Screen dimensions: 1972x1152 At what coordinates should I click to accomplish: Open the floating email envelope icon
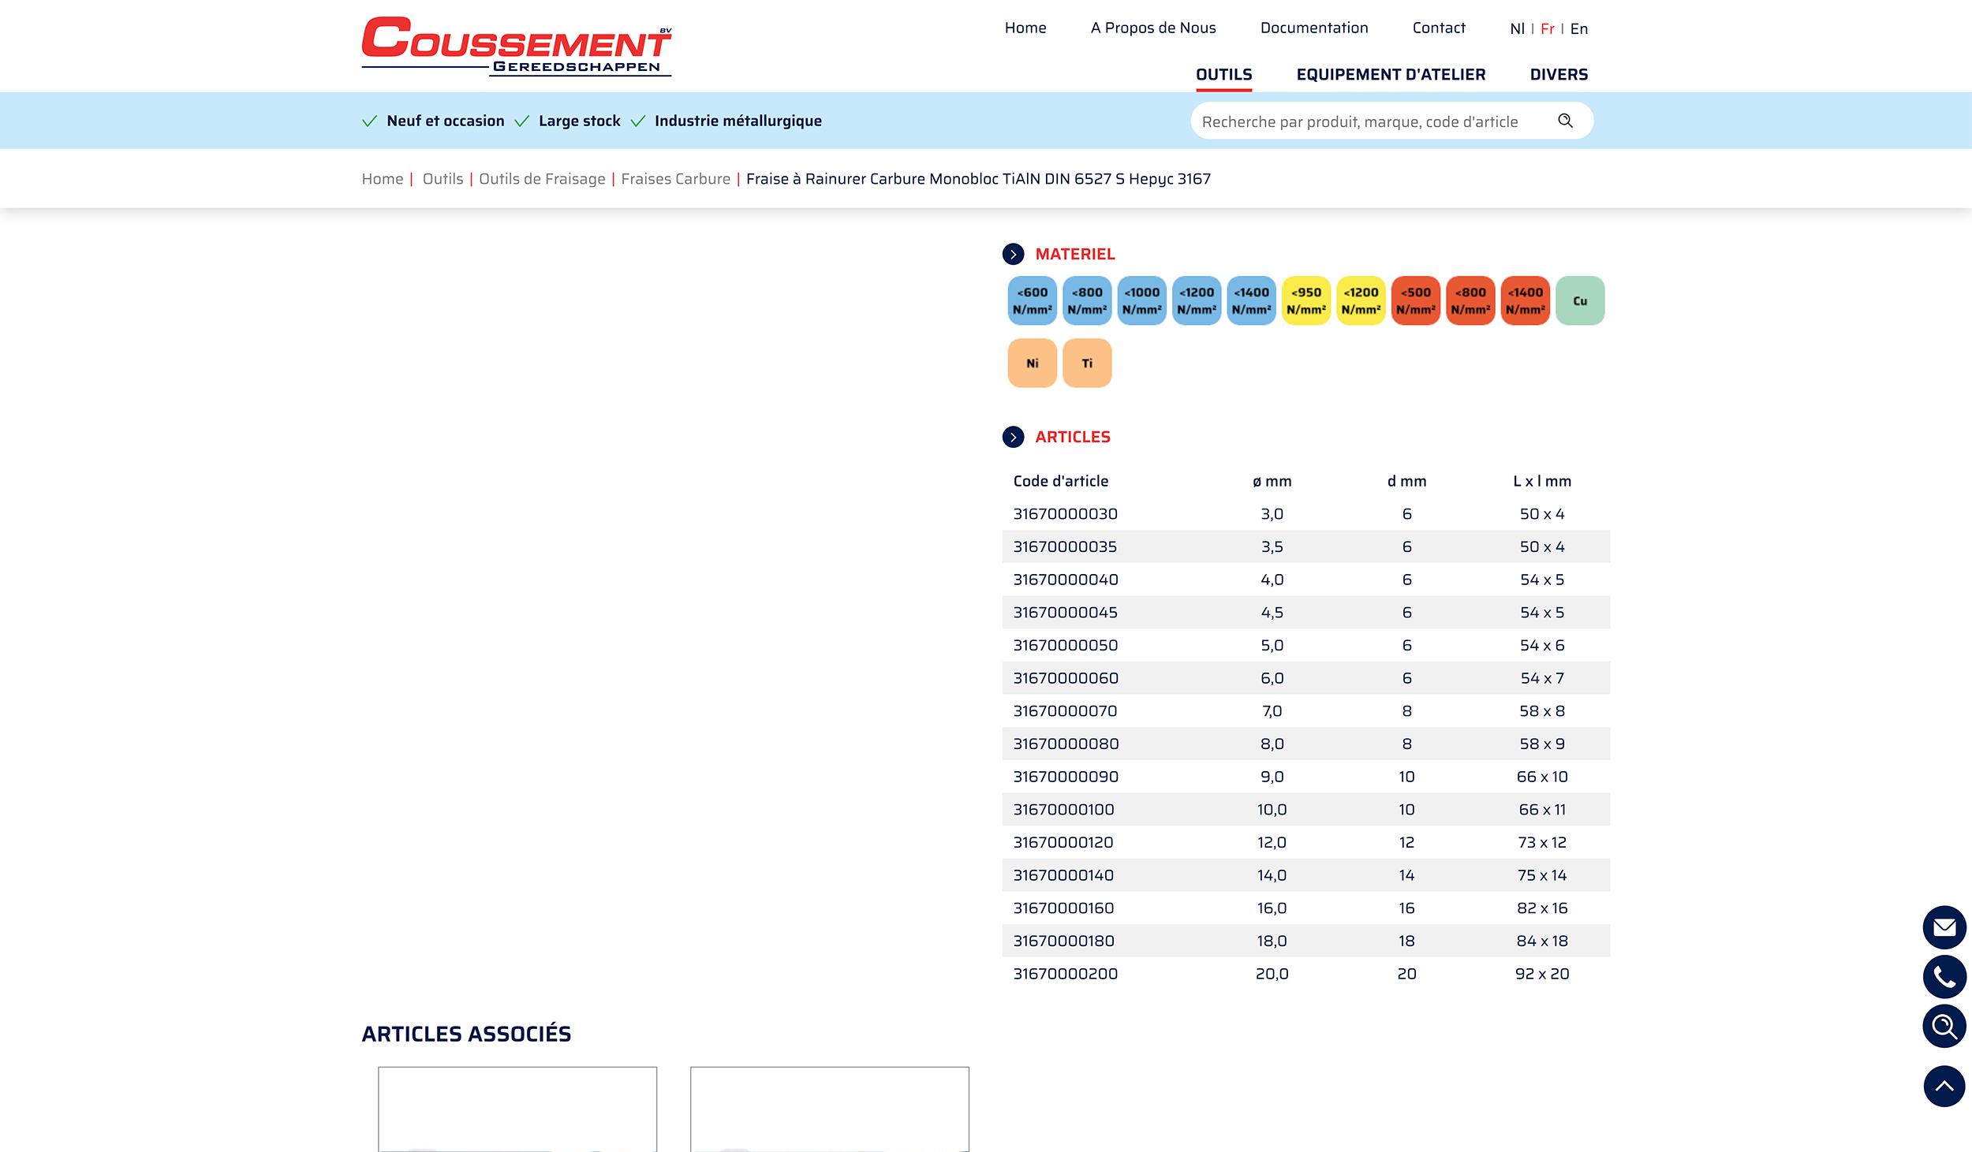coord(1944,927)
